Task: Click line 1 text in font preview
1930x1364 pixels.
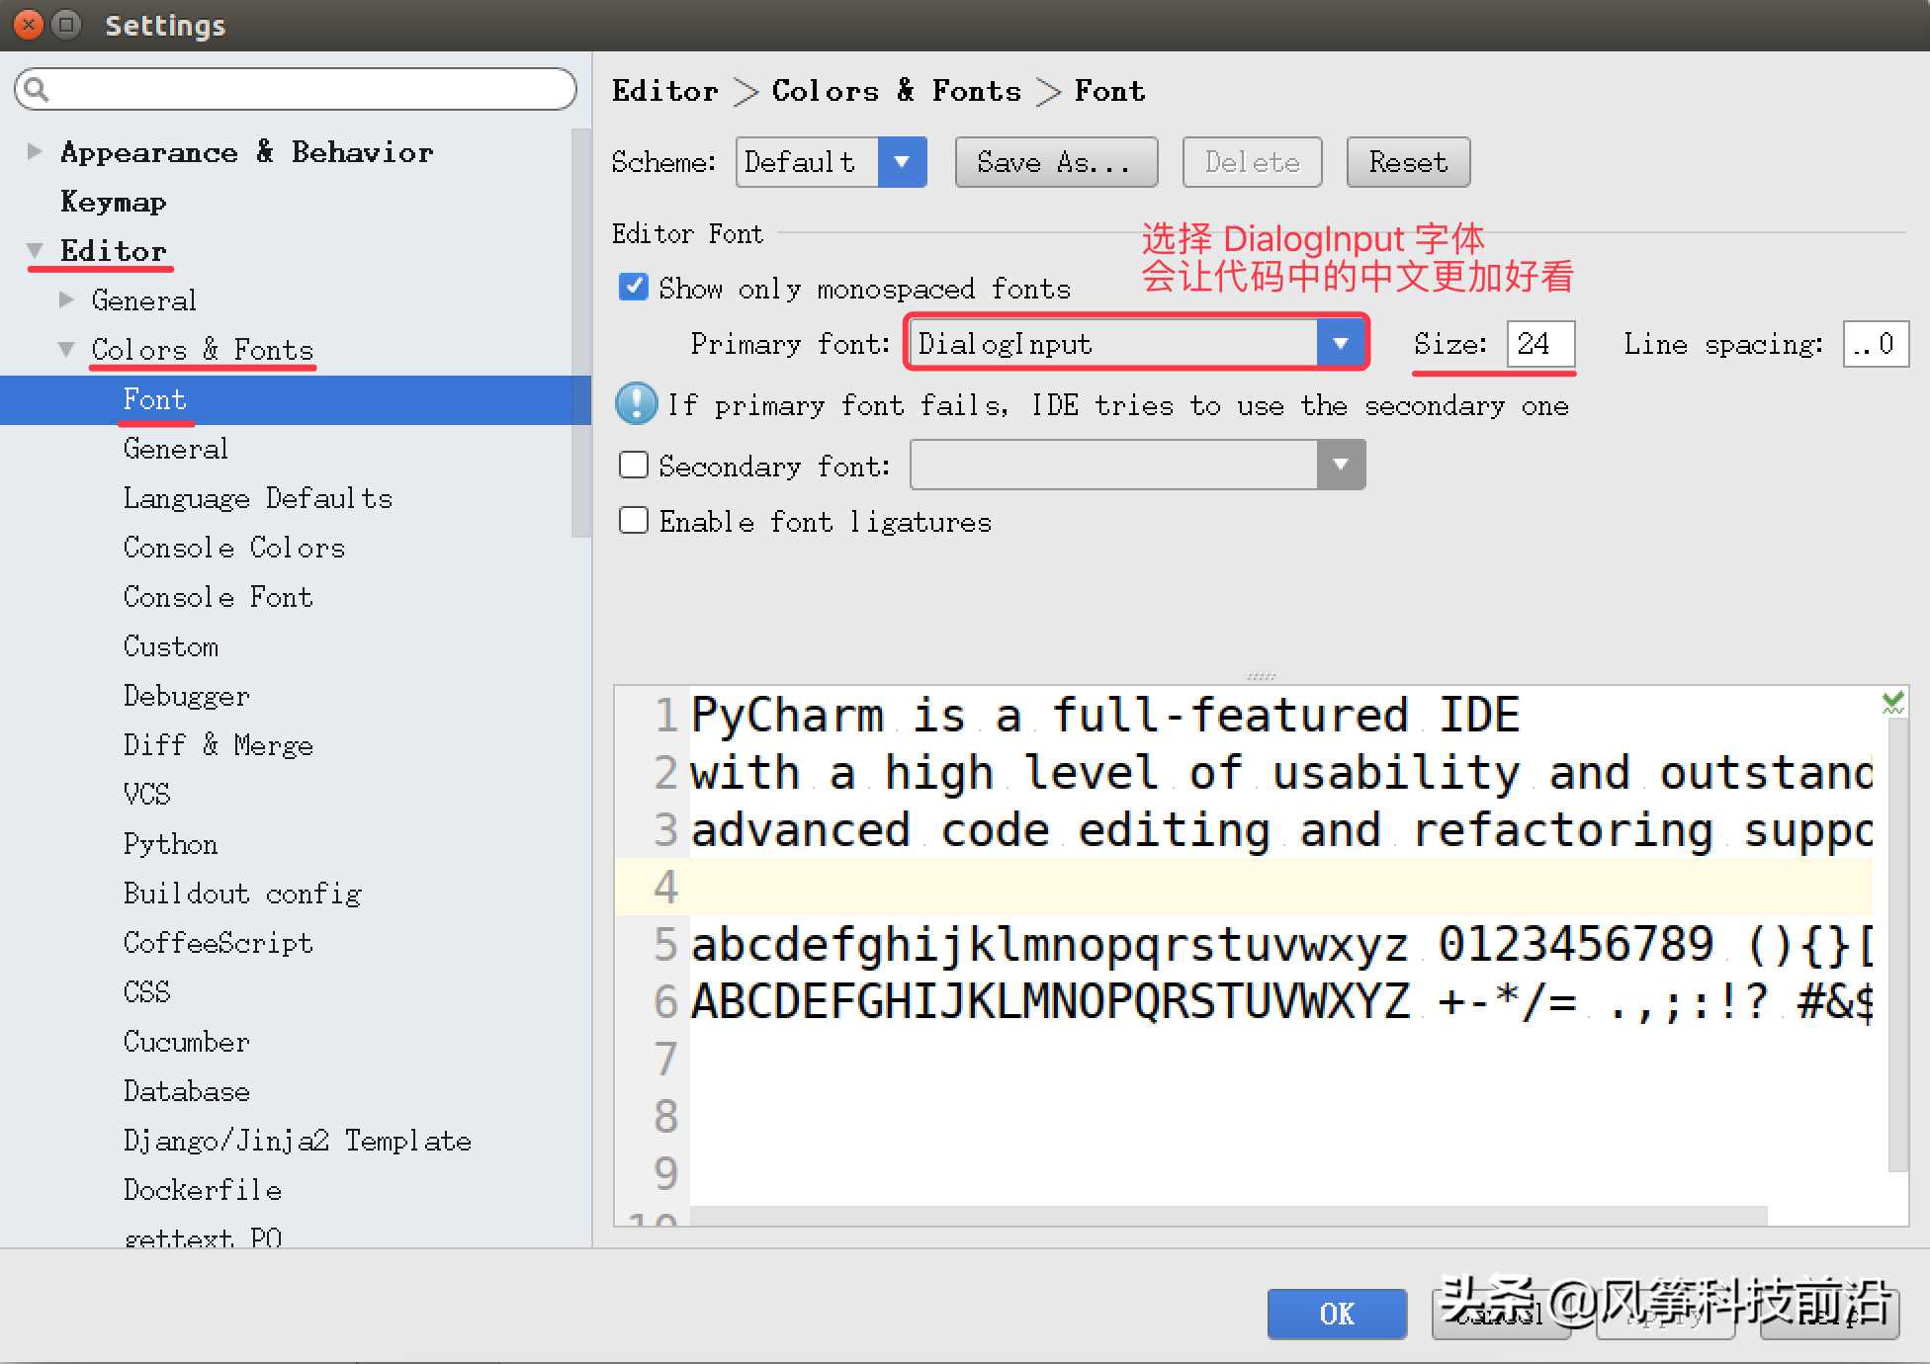Action: (1104, 715)
